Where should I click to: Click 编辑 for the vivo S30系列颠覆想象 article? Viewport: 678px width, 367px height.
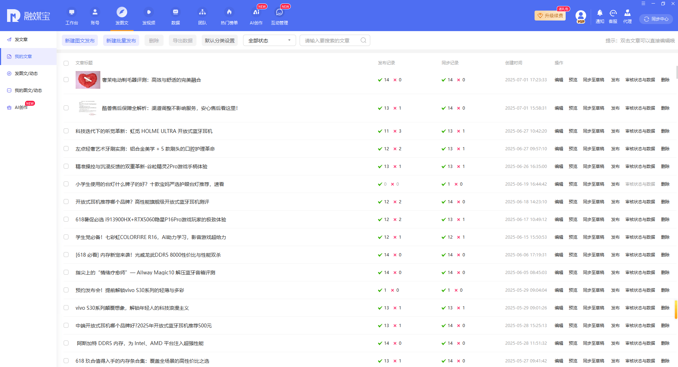[559, 308]
